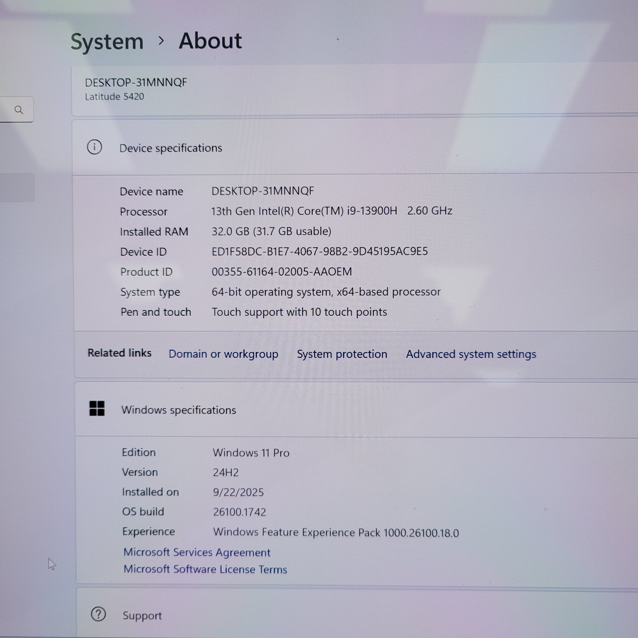The width and height of the screenshot is (638, 638).
Task: Go back to System breadcrumb
Action: [x=107, y=42]
